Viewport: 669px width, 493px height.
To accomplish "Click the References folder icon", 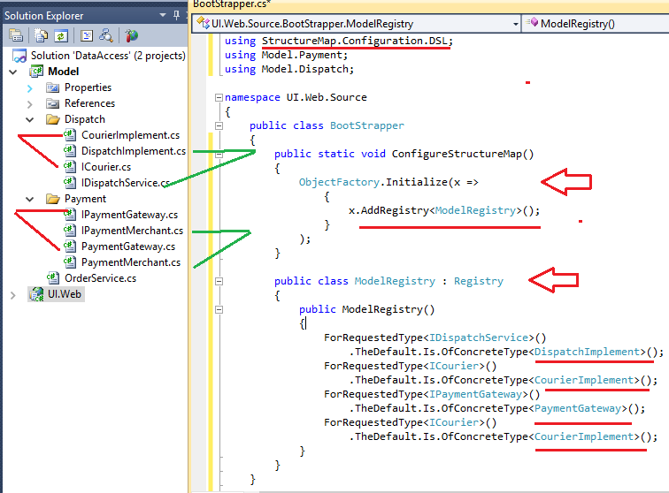I will pos(52,103).
